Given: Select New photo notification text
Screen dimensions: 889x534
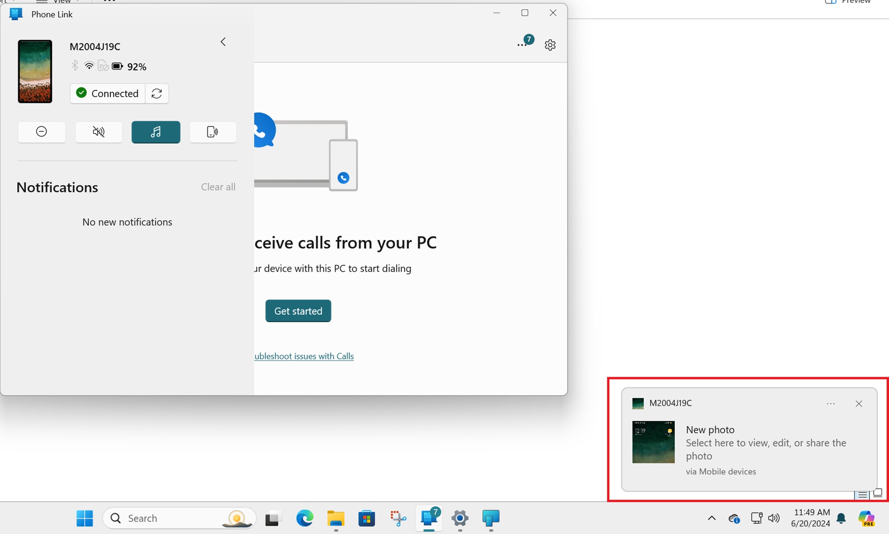Looking at the screenshot, I should tap(710, 430).
